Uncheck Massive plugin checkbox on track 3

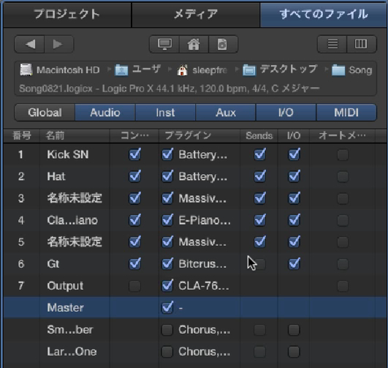[x=167, y=198]
